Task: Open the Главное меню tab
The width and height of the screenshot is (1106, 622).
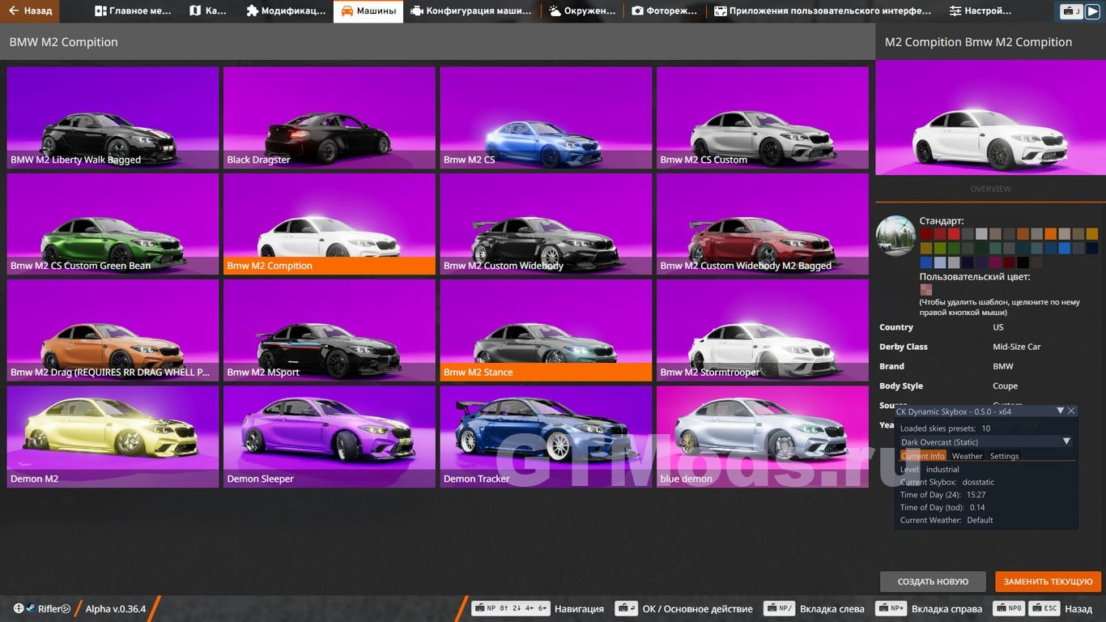Action: point(134,11)
